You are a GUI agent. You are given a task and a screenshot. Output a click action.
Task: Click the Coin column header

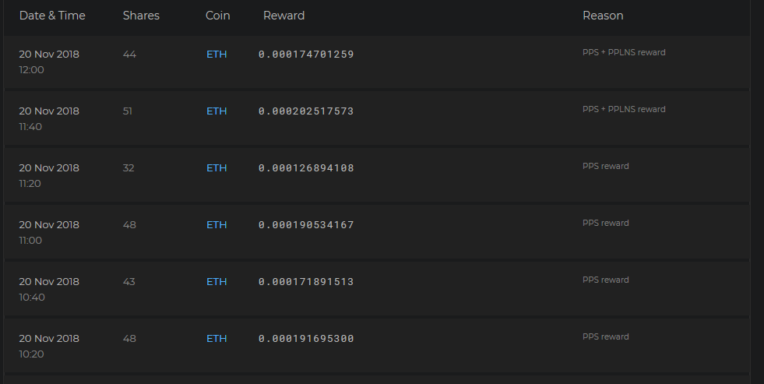tap(217, 16)
